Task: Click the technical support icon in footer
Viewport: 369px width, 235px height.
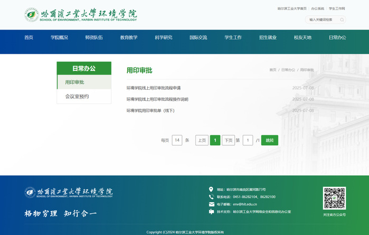Action: pyautogui.click(x=212, y=211)
